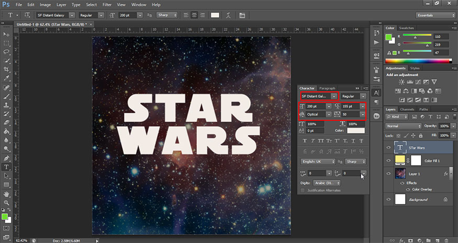This screenshot has height=243, width=458.
Task: Hide Layer 1 visibility eye
Action: coord(388,173)
